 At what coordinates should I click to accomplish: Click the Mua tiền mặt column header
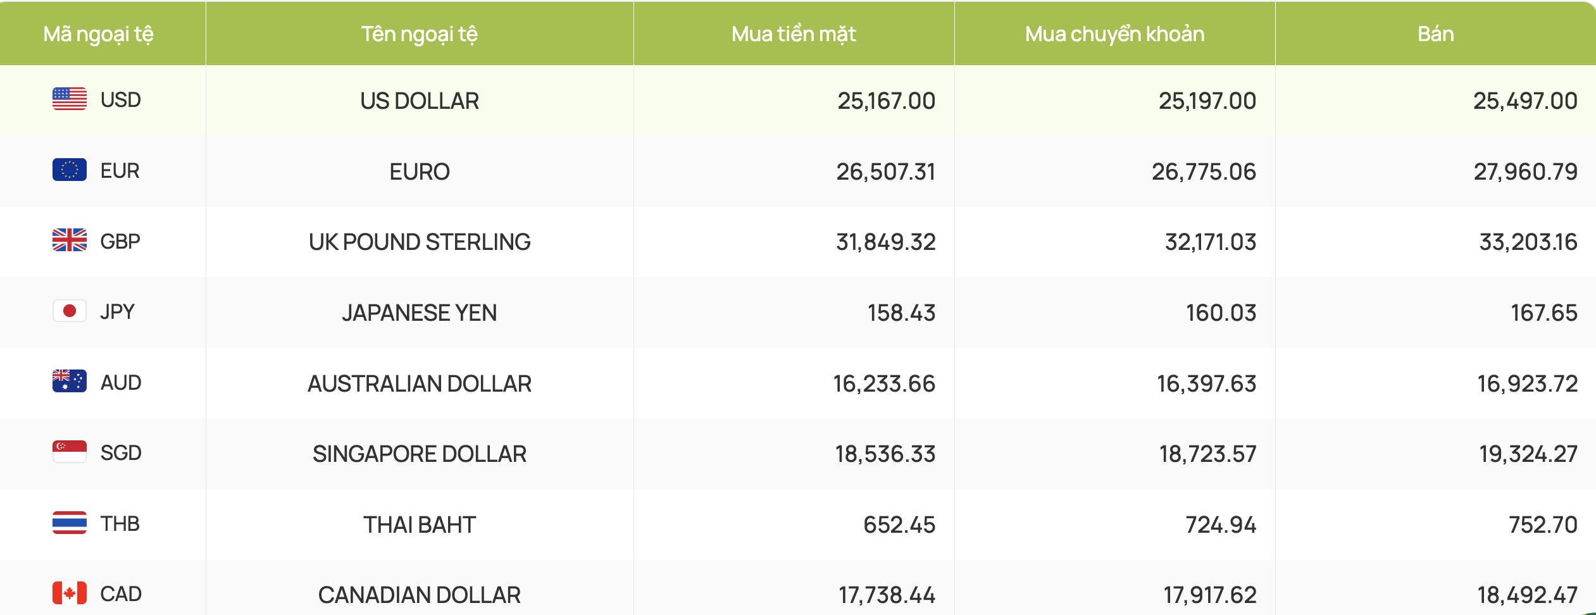click(x=794, y=34)
